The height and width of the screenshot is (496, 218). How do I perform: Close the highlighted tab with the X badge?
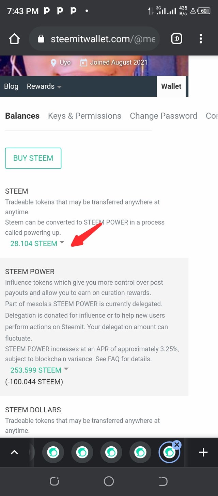176,444
